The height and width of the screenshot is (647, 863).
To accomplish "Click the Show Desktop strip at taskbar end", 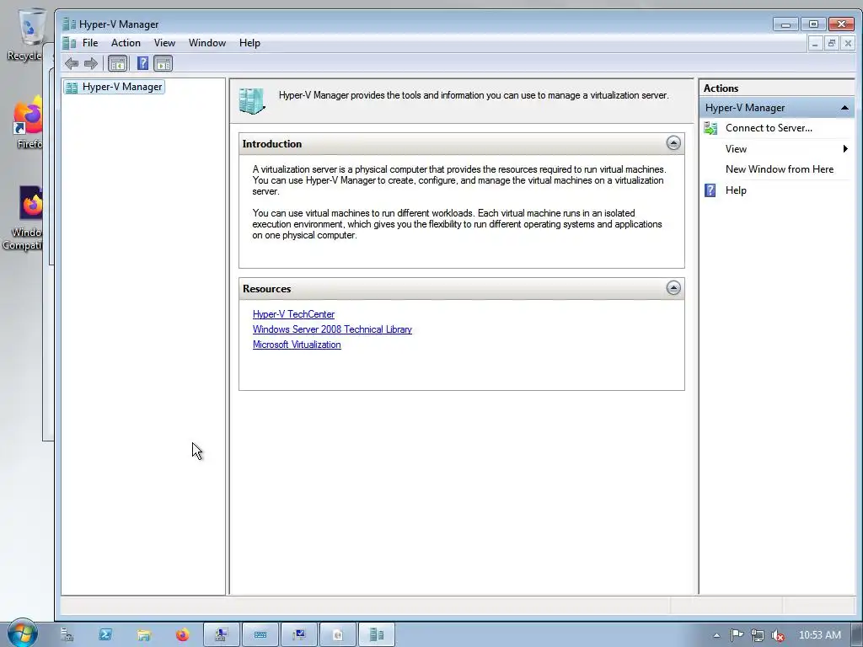I will tap(856, 635).
